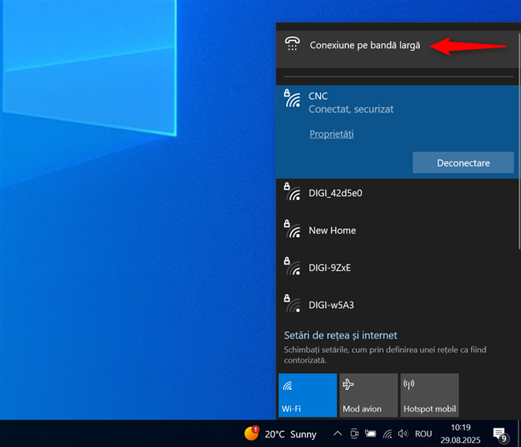Open Proprietăți link for CNC network
The image size is (521, 447).
click(x=331, y=133)
